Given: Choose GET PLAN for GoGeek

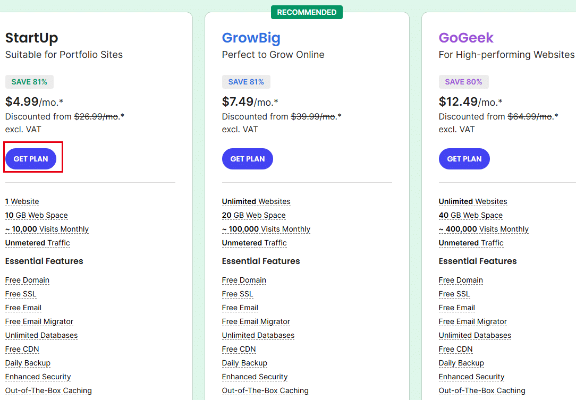Looking at the screenshot, I should click(x=464, y=159).
